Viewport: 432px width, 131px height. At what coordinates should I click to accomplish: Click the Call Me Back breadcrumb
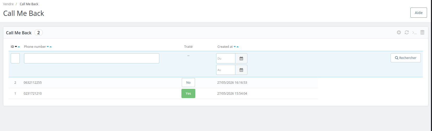click(x=29, y=4)
